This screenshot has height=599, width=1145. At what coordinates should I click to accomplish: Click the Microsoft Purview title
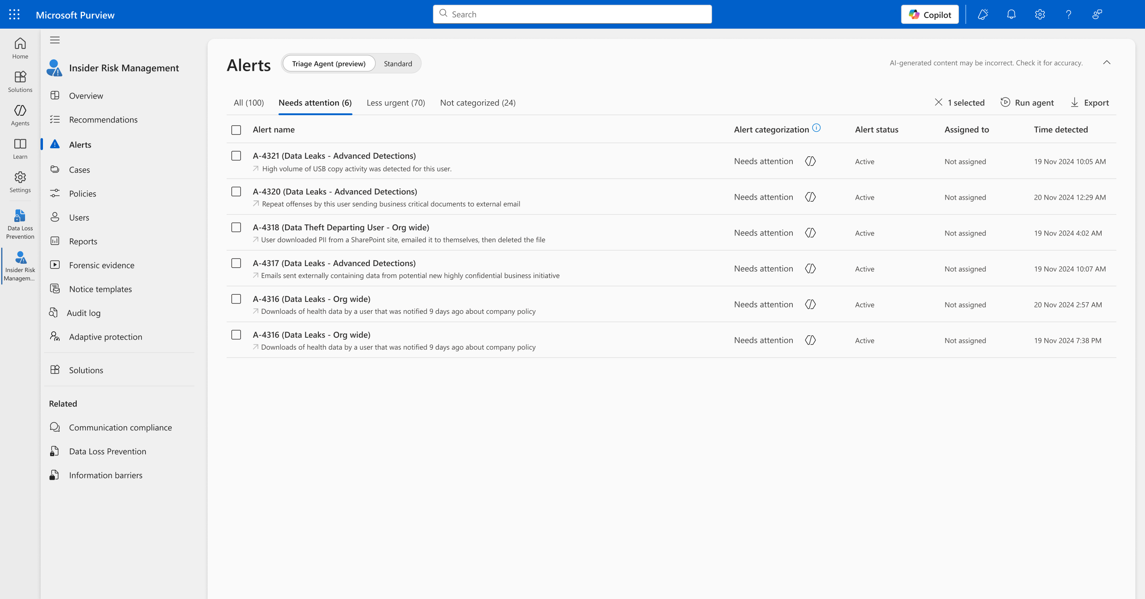[75, 15]
